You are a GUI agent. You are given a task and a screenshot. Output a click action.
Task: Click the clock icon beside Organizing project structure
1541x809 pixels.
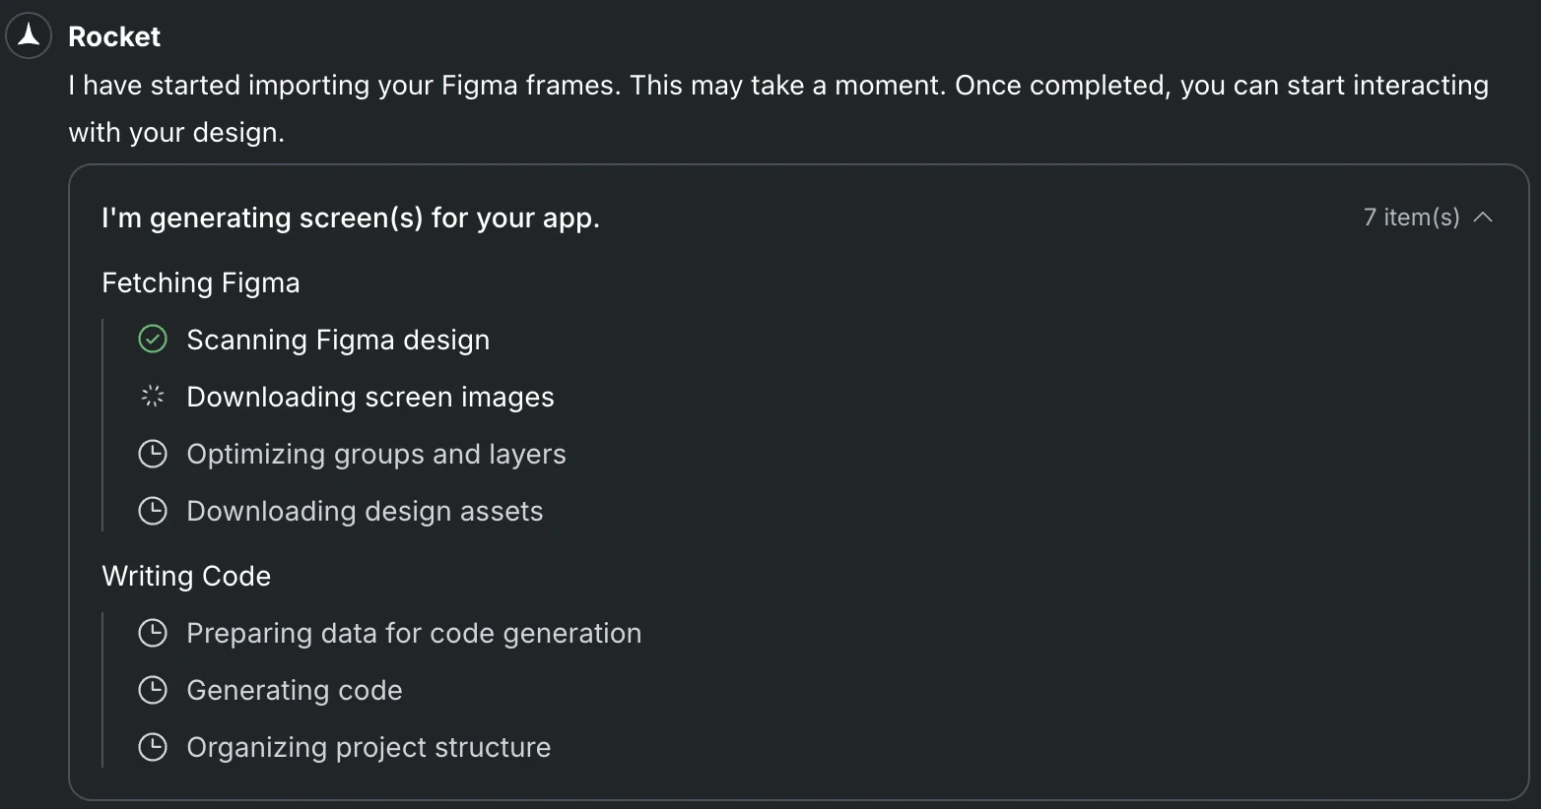click(153, 747)
